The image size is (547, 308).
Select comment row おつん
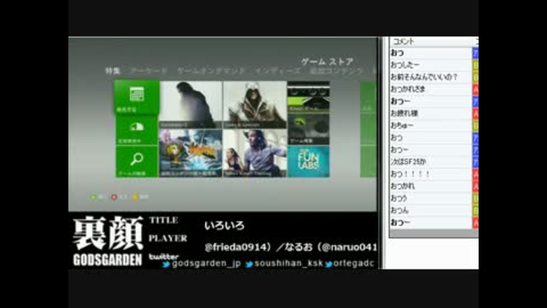click(x=431, y=210)
